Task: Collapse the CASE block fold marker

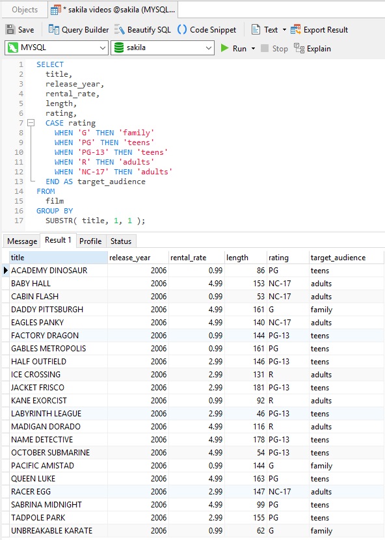Action: click(31, 122)
